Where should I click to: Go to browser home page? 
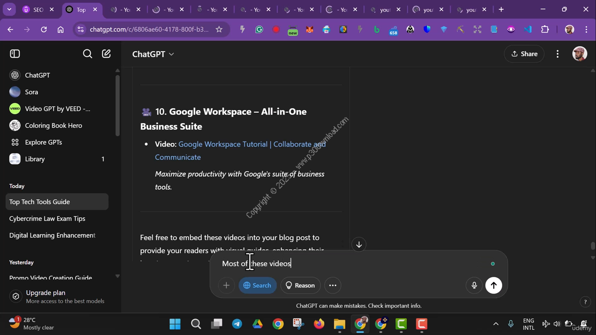[x=61, y=29]
